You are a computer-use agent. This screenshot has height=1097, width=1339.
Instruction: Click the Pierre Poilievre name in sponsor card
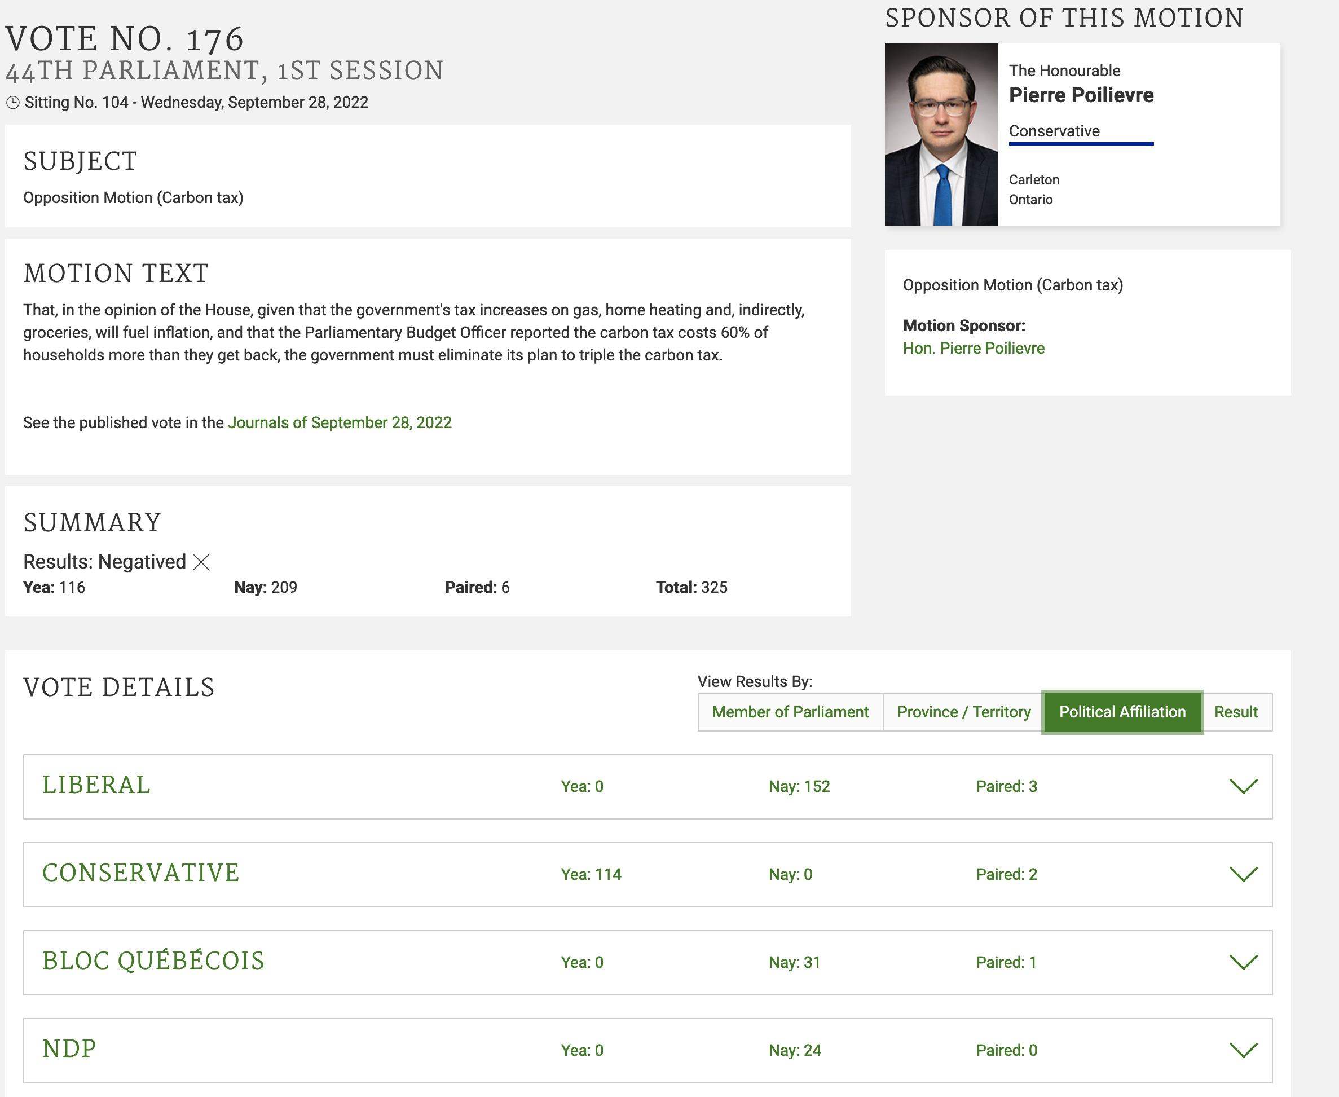tap(1081, 95)
